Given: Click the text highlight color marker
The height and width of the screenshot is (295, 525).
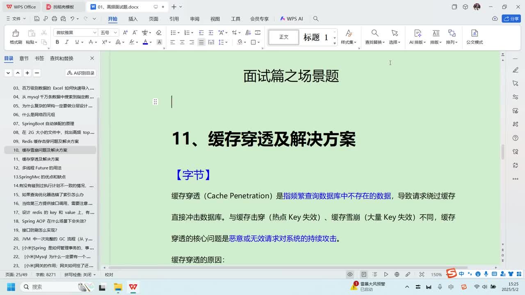Looking at the screenshot, I should 132,42.
